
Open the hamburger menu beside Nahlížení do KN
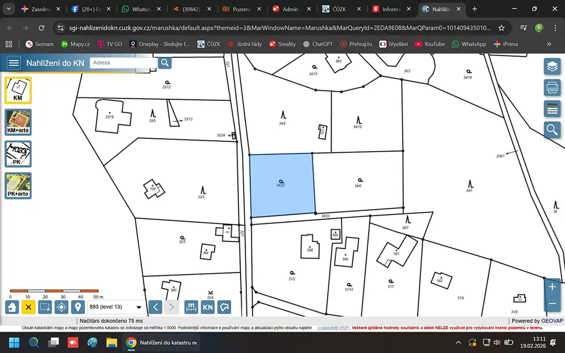tap(14, 63)
